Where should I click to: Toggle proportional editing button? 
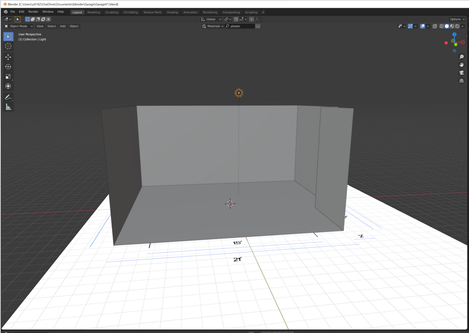[x=251, y=19]
